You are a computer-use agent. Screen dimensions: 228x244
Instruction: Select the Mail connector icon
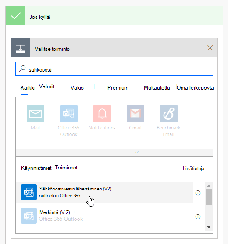pos(36,114)
